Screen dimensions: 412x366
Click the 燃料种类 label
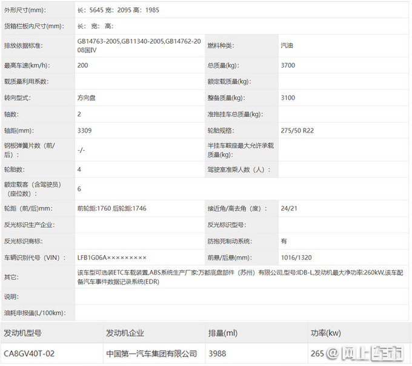coord(221,45)
